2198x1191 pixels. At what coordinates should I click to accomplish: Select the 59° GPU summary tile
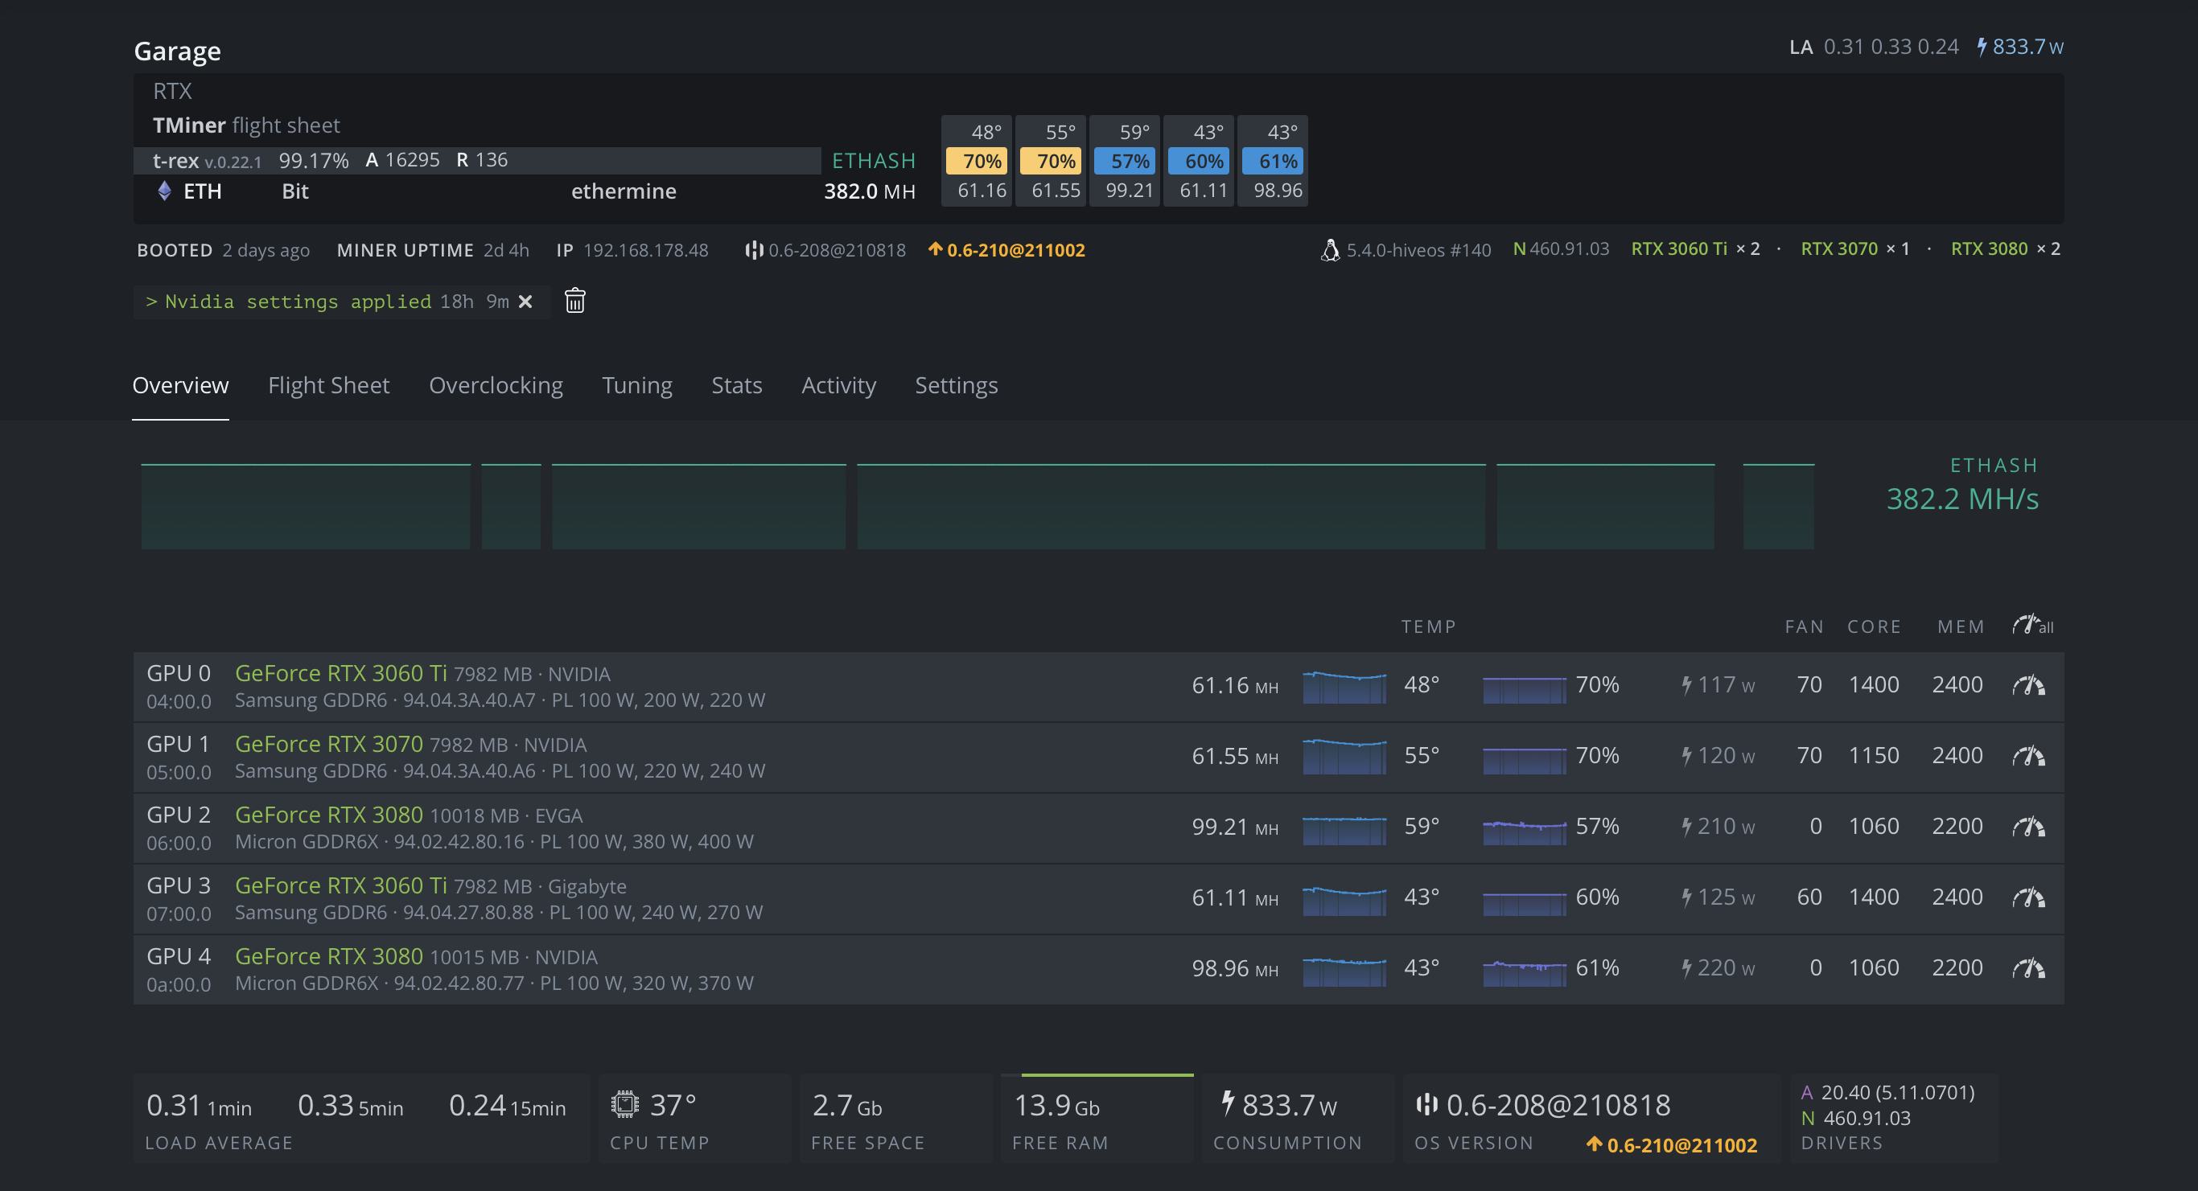click(x=1125, y=160)
